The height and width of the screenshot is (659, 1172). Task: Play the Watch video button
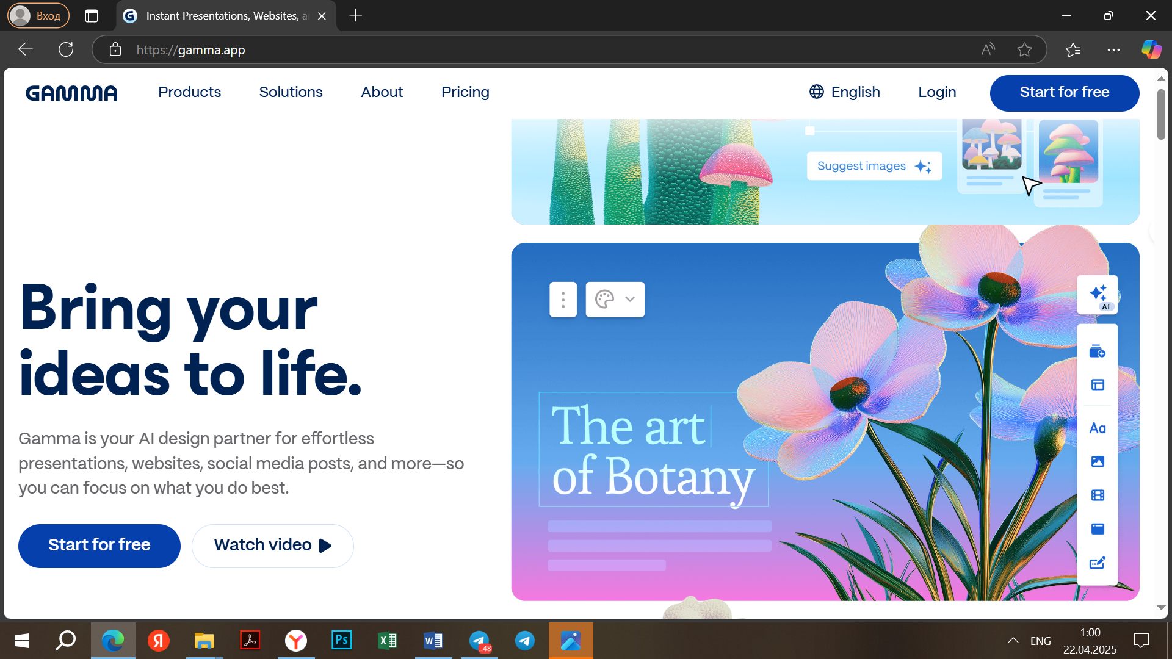[273, 546]
